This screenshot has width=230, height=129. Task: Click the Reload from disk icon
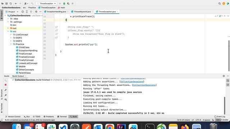[x=11, y=4]
